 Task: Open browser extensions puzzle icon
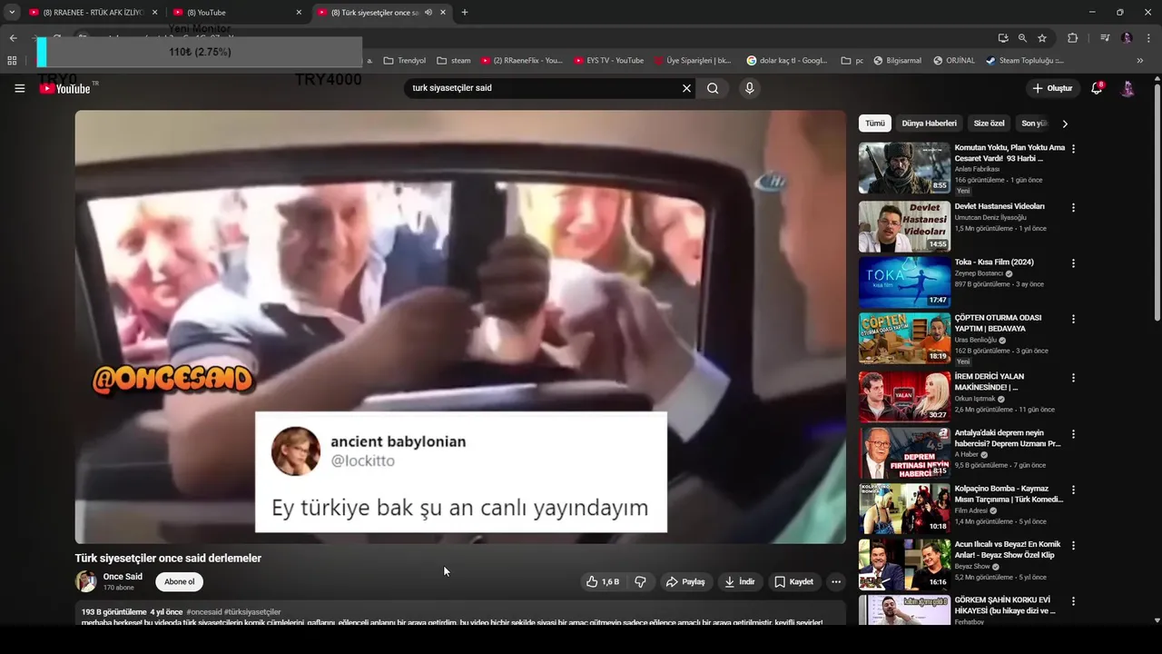tap(1072, 38)
